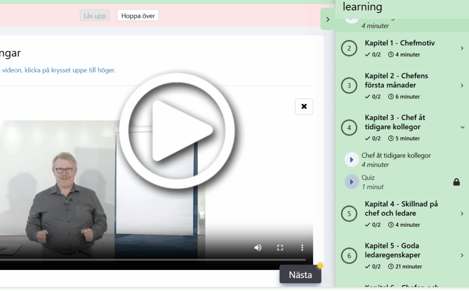Open Kapitel 5 - Goda ledaregenskaper
The height and width of the screenshot is (291, 469).
click(462, 255)
